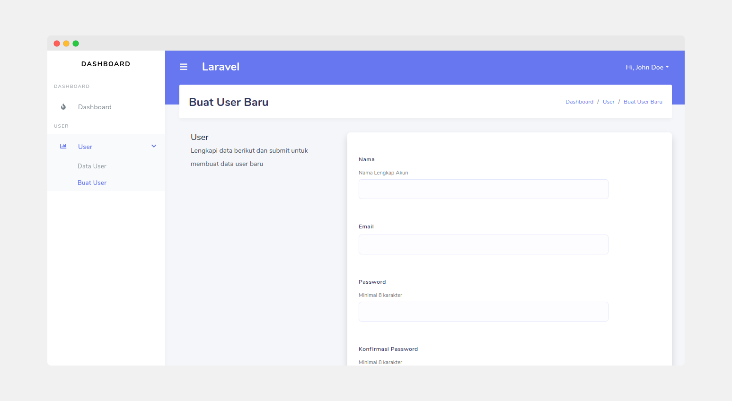Collapse the User menu chevron

(154, 146)
